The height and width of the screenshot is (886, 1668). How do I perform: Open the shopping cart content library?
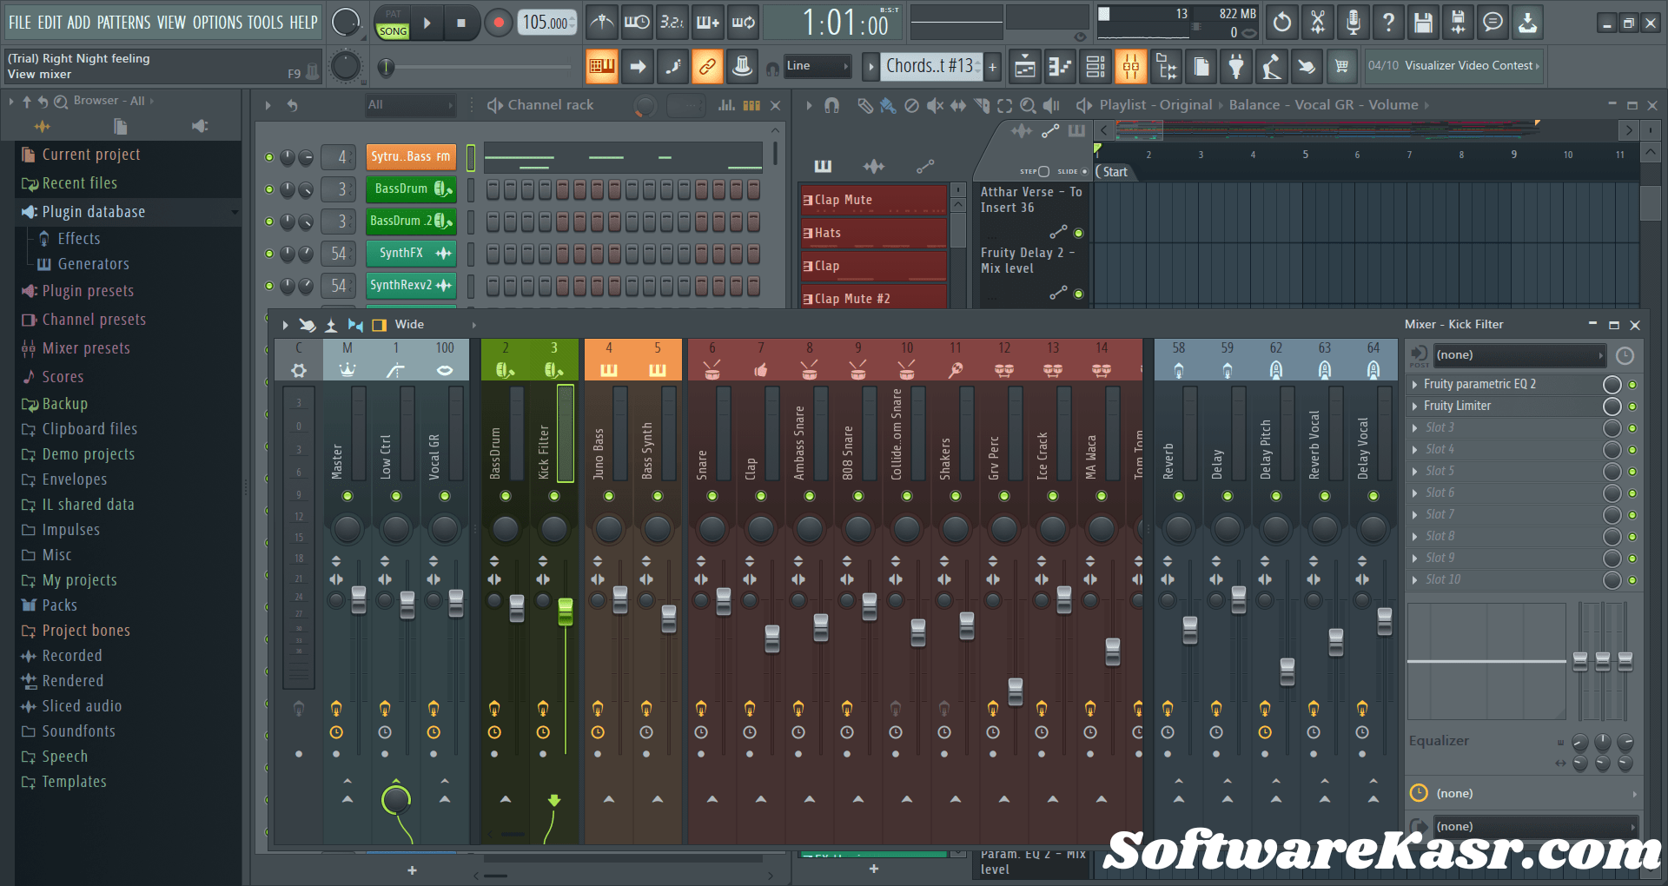pyautogui.click(x=1341, y=66)
